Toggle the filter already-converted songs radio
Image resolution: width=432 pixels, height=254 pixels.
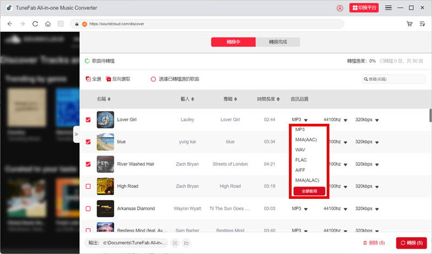[153, 79]
